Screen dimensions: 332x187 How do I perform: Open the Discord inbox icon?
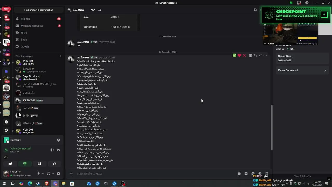point(299,3)
